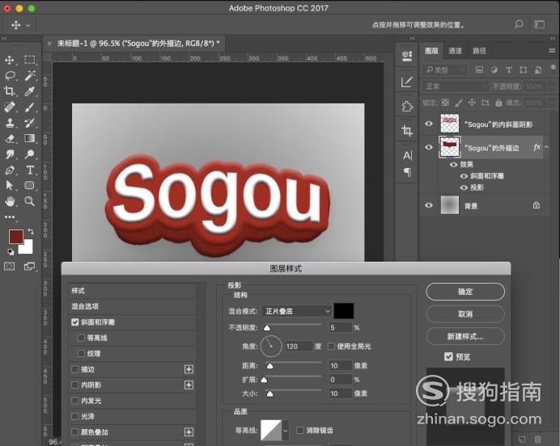Select the Eraser tool
This screenshot has width=560, height=446.
coord(10,138)
